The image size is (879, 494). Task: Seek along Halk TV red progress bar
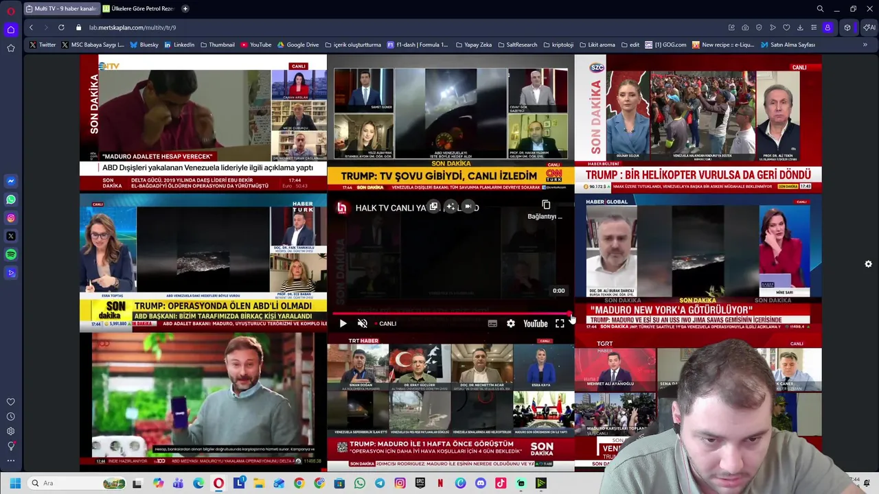[x=450, y=314]
